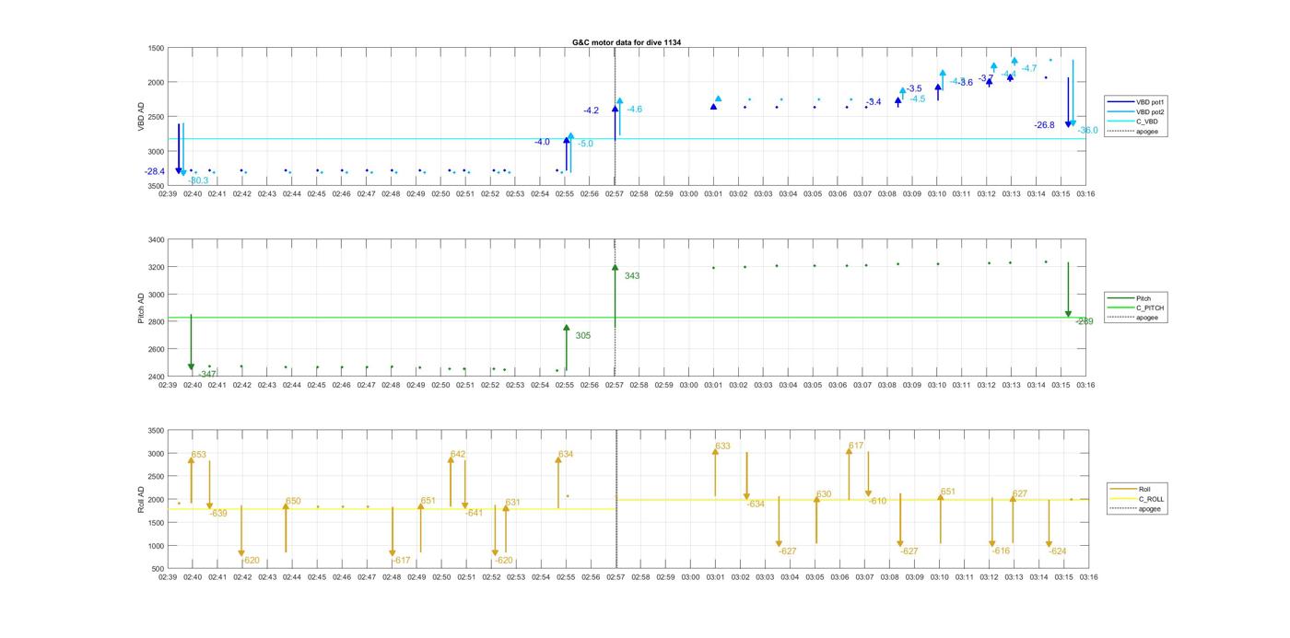1290x638 pixels.
Task: Pick the roll data label "634"
Action: [x=566, y=454]
